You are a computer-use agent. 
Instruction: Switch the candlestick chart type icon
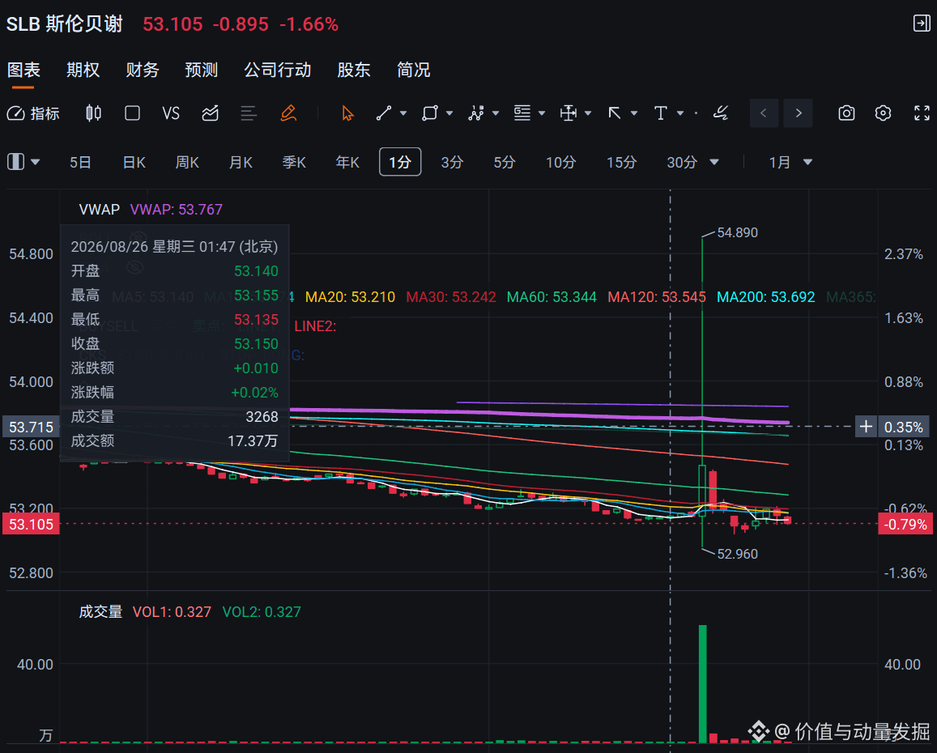[93, 113]
